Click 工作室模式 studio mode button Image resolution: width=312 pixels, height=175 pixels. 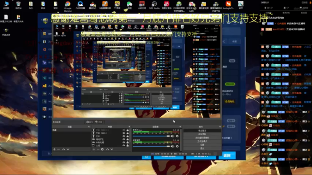[x=202, y=142]
